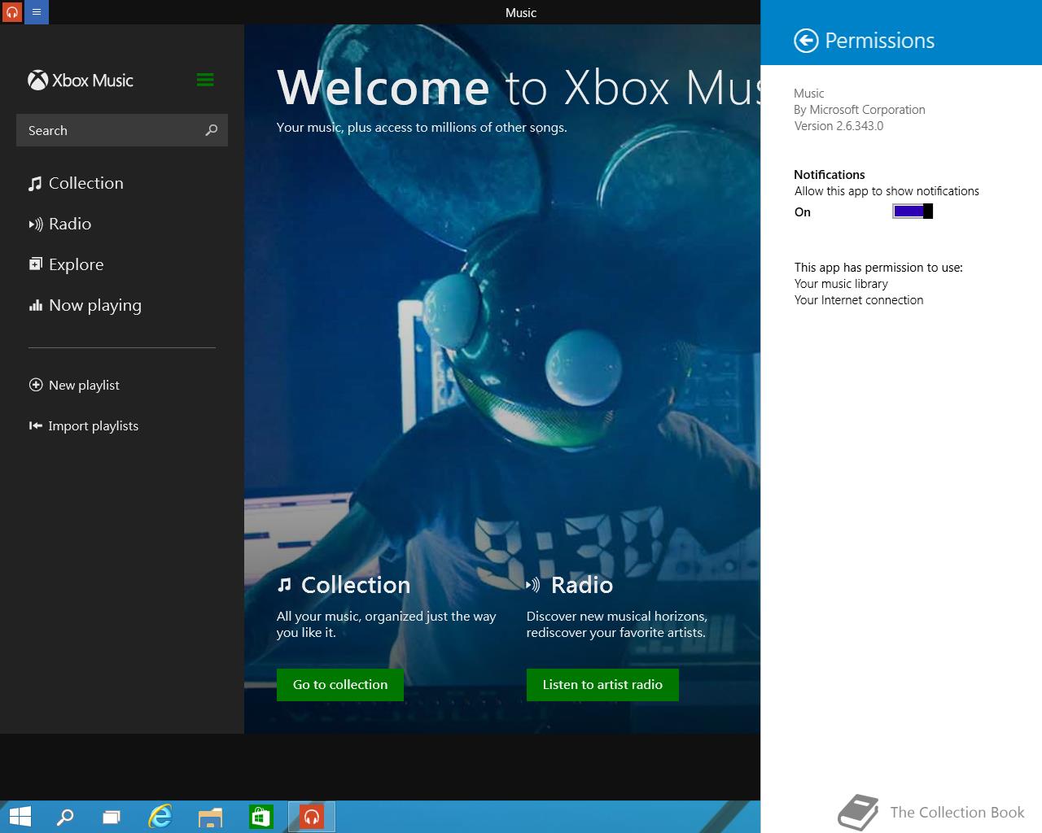Image resolution: width=1042 pixels, height=833 pixels.
Task: Click 'Your music library' permission text
Action: click(x=841, y=284)
